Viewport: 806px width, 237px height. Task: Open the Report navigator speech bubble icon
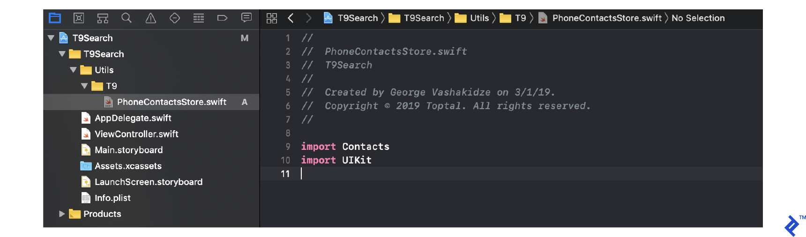[x=246, y=18]
